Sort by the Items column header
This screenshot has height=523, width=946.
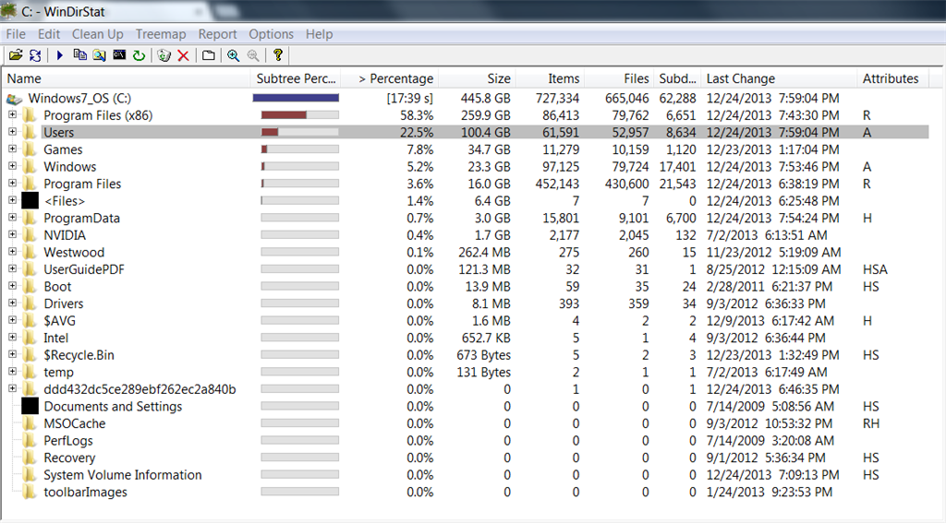click(551, 79)
